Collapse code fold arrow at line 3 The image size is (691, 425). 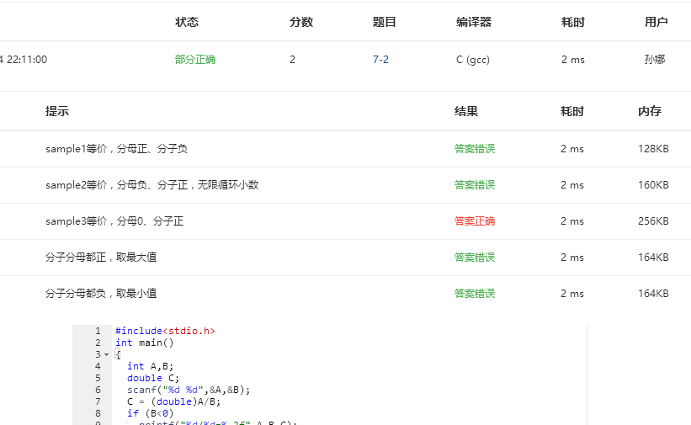(x=106, y=354)
